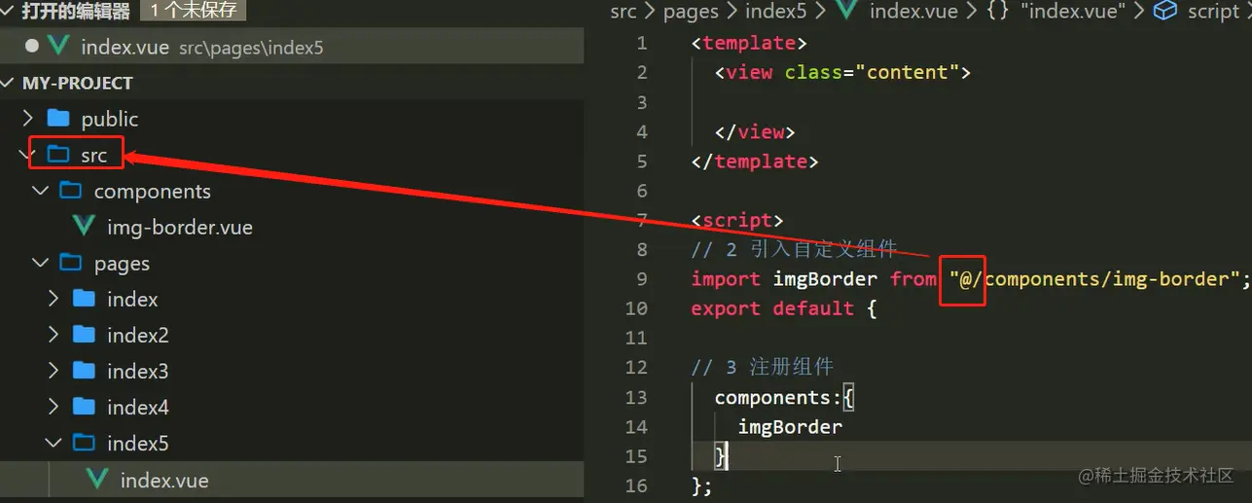Expand the index2 folder chevron
Image resolution: width=1252 pixels, height=503 pixels.
(54, 335)
